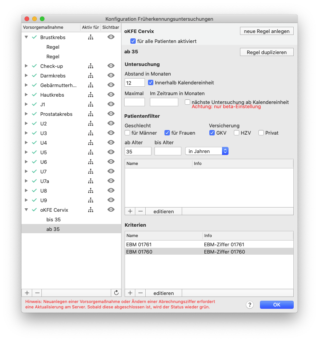319x341 pixels.
Task: Select the 'bis 35' rule under oKFE Cervix
Action: (71, 219)
